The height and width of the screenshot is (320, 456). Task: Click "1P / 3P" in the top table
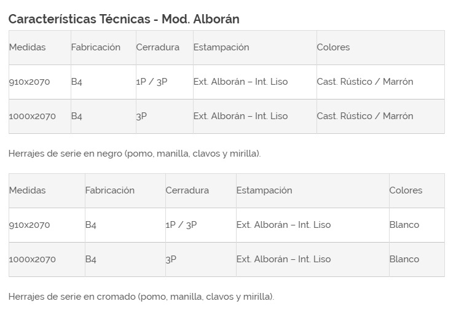click(x=151, y=82)
